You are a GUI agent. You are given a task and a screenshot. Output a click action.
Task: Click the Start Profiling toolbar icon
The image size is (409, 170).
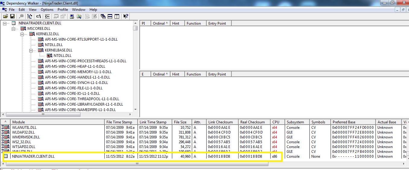click(x=87, y=16)
